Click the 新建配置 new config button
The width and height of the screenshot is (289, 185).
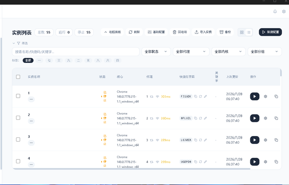(270, 32)
